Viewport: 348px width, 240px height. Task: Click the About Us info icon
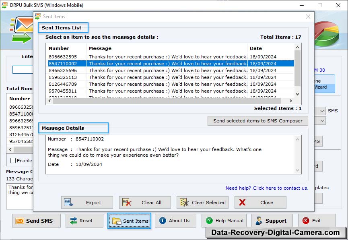pos(163,220)
